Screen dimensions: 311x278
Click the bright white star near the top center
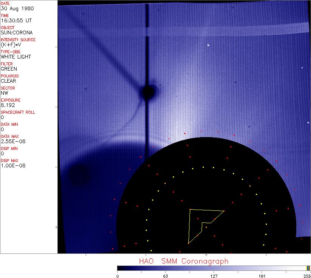click(x=208, y=46)
